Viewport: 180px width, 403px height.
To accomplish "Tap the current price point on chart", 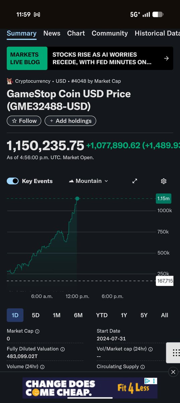I will [x=77, y=199].
